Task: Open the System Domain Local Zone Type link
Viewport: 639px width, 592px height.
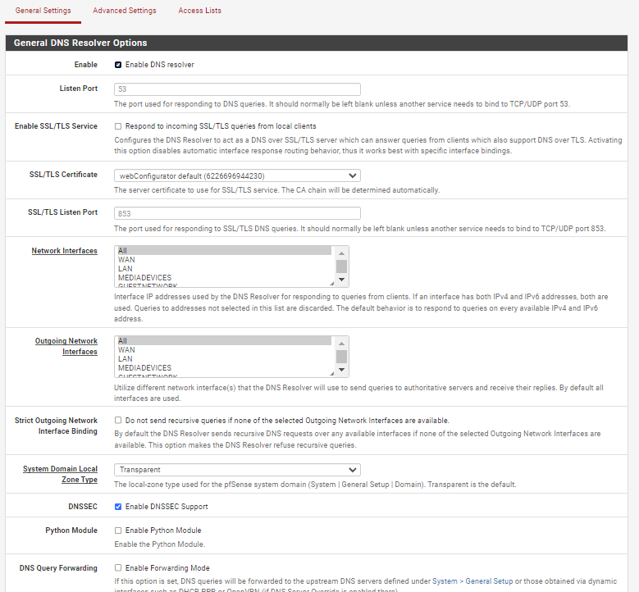Action: click(60, 474)
